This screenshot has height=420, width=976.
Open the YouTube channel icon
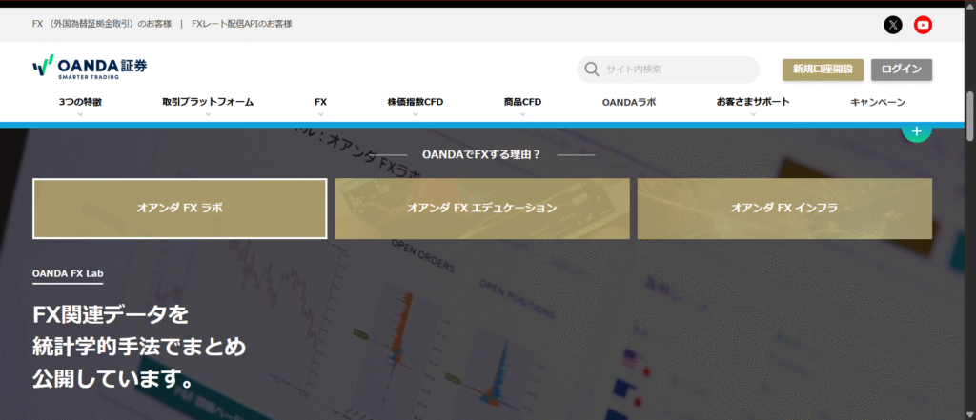coord(923,25)
